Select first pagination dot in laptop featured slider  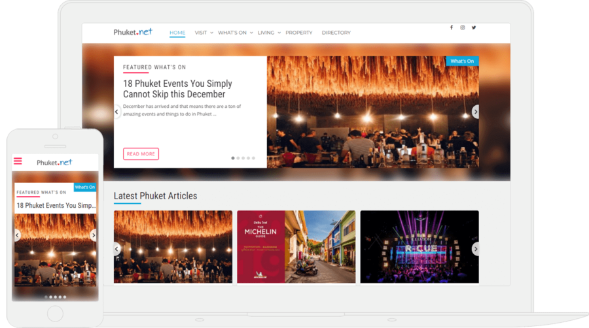[x=232, y=158]
